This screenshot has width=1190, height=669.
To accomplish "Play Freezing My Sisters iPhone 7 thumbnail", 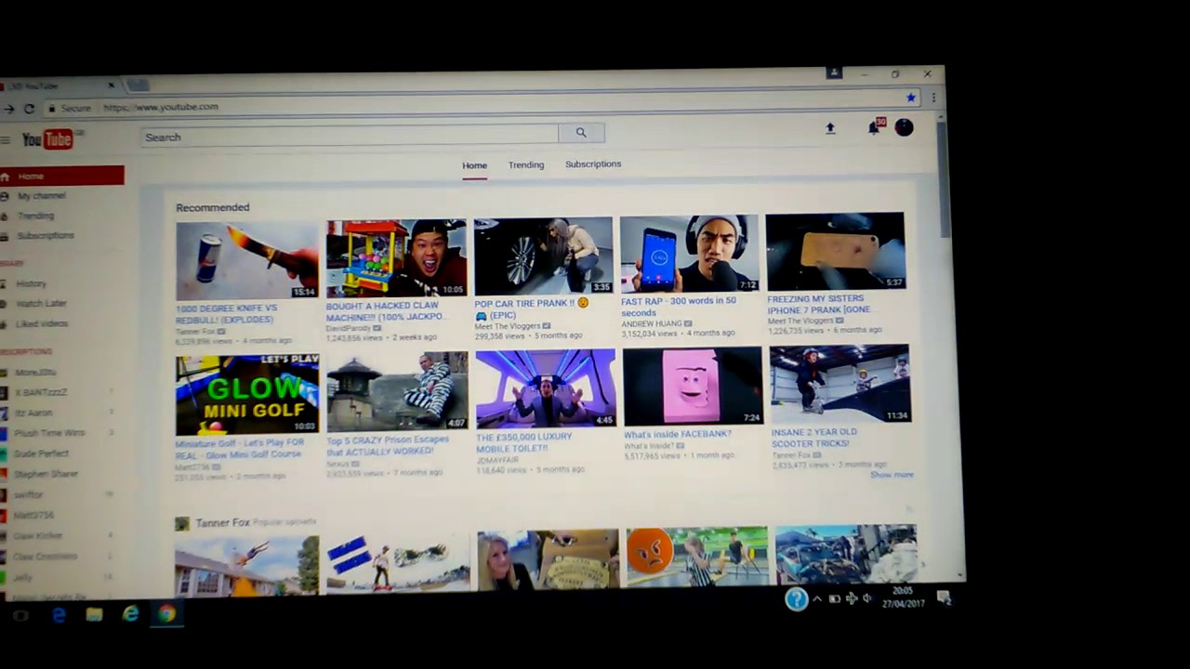I will [x=835, y=251].
